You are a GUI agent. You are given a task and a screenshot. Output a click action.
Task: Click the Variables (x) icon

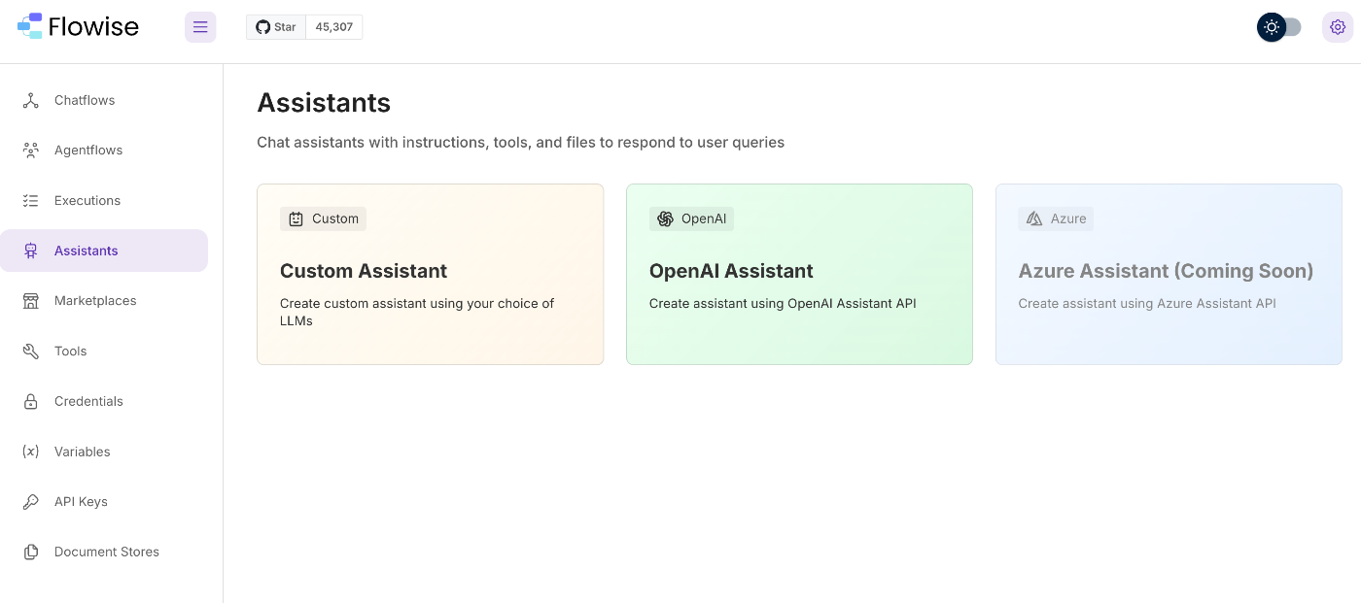[x=31, y=452]
